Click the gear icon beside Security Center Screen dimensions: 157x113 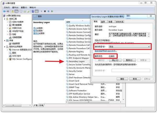67,71
